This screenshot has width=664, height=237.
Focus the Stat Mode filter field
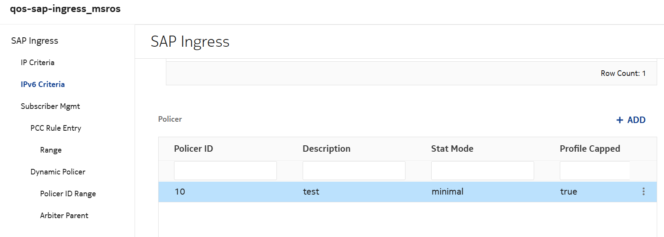point(482,171)
